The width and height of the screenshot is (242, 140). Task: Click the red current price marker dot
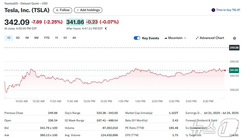point(225,70)
